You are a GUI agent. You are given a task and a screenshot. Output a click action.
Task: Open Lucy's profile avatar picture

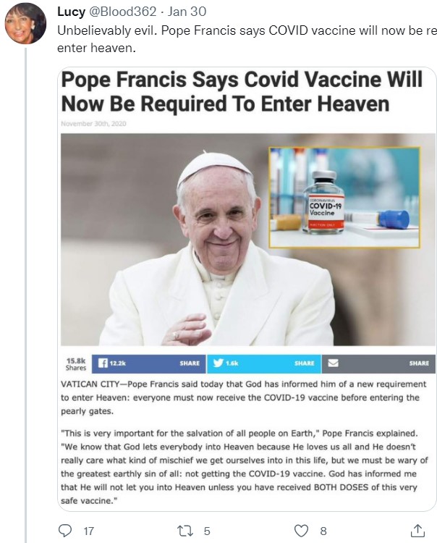tap(25, 24)
